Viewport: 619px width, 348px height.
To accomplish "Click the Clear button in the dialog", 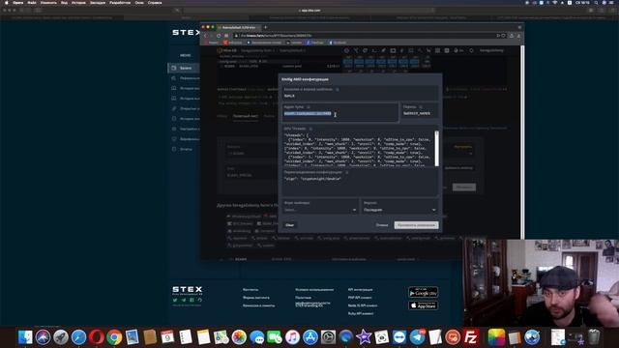I will (x=290, y=225).
